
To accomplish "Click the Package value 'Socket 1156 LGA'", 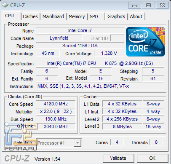I will (80, 46).
